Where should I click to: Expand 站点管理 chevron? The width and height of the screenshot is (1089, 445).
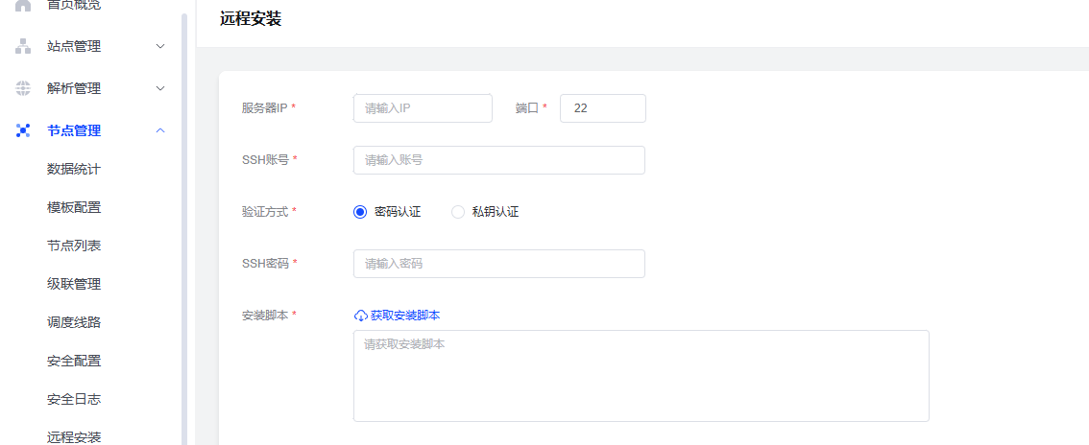click(160, 46)
